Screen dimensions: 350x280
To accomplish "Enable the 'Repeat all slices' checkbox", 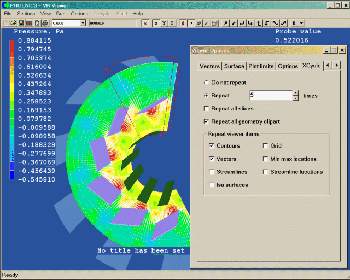I will click(206, 109).
